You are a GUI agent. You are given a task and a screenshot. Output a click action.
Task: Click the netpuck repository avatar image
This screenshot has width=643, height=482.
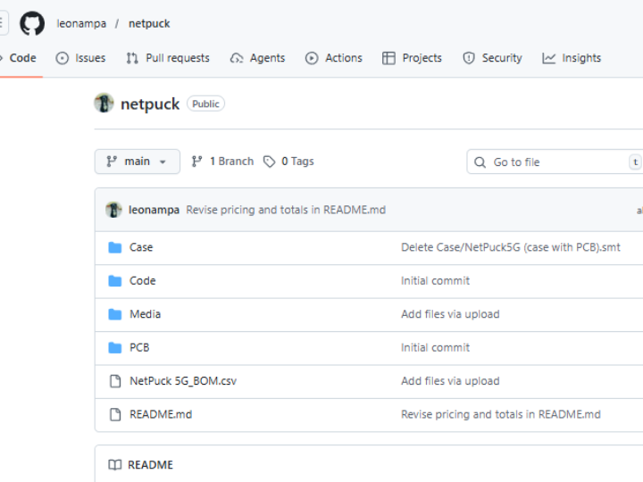(104, 104)
